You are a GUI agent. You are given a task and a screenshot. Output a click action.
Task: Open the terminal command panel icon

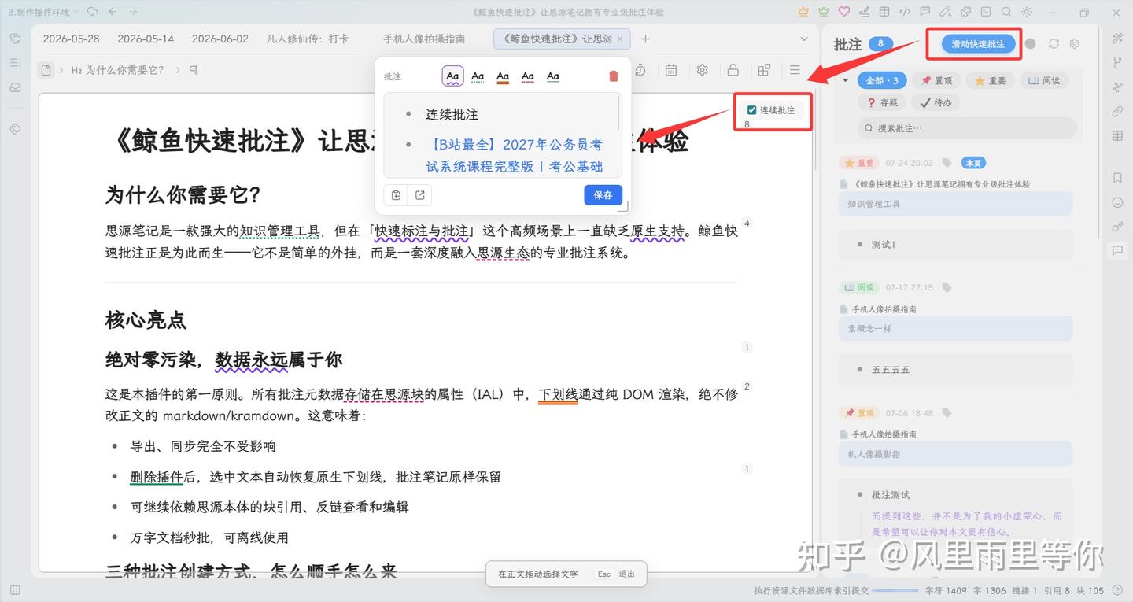(x=986, y=12)
